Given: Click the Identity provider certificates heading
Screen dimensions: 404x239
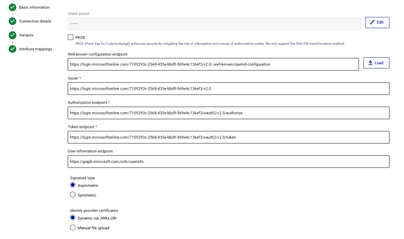Looking at the screenshot, I should click(94, 211).
